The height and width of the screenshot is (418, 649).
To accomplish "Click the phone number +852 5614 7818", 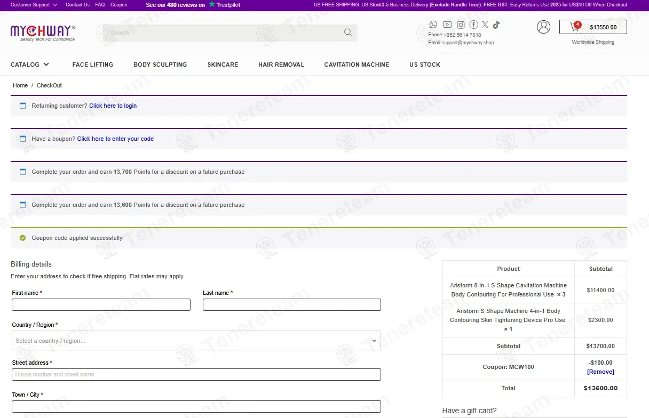I will click(462, 35).
